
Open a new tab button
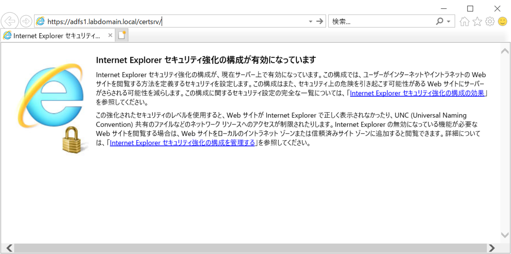pos(122,36)
